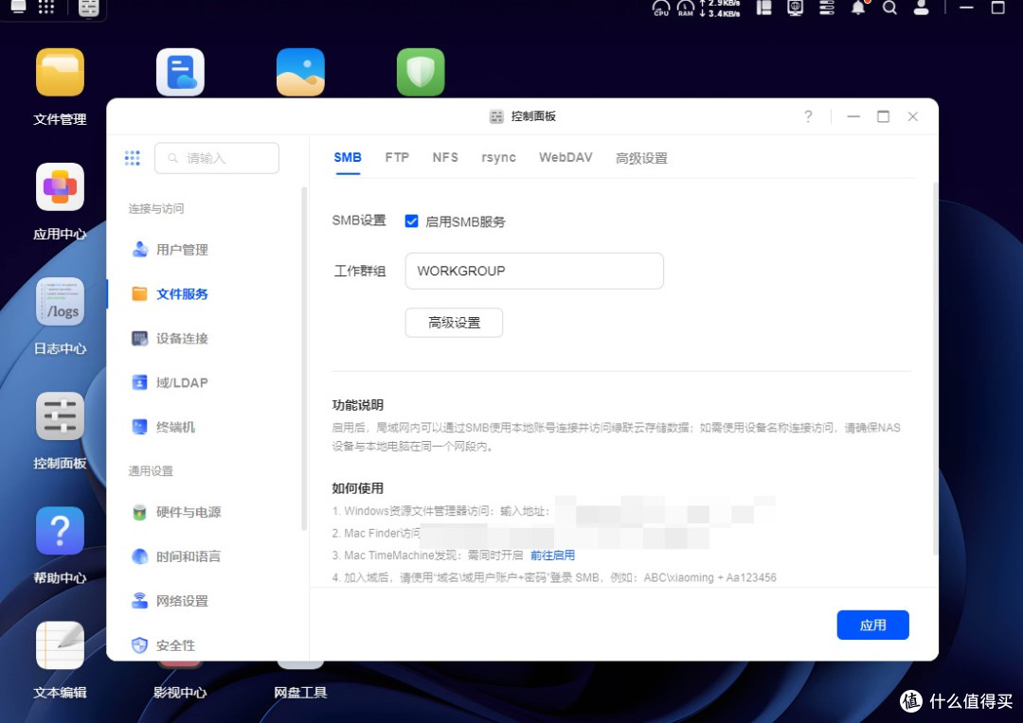Open the photo gallery desktop app icon

(x=300, y=72)
